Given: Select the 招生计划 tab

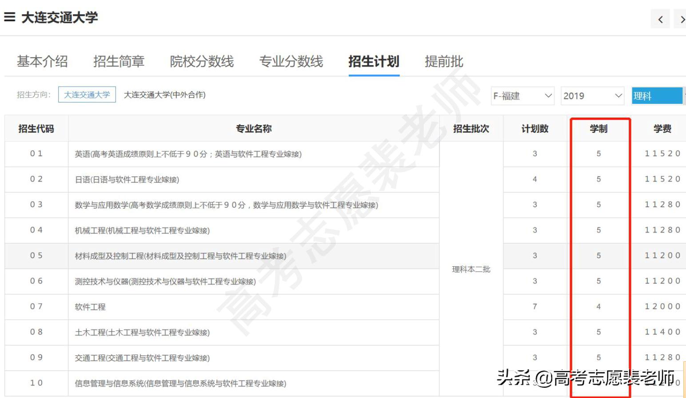Looking at the screenshot, I should [374, 62].
